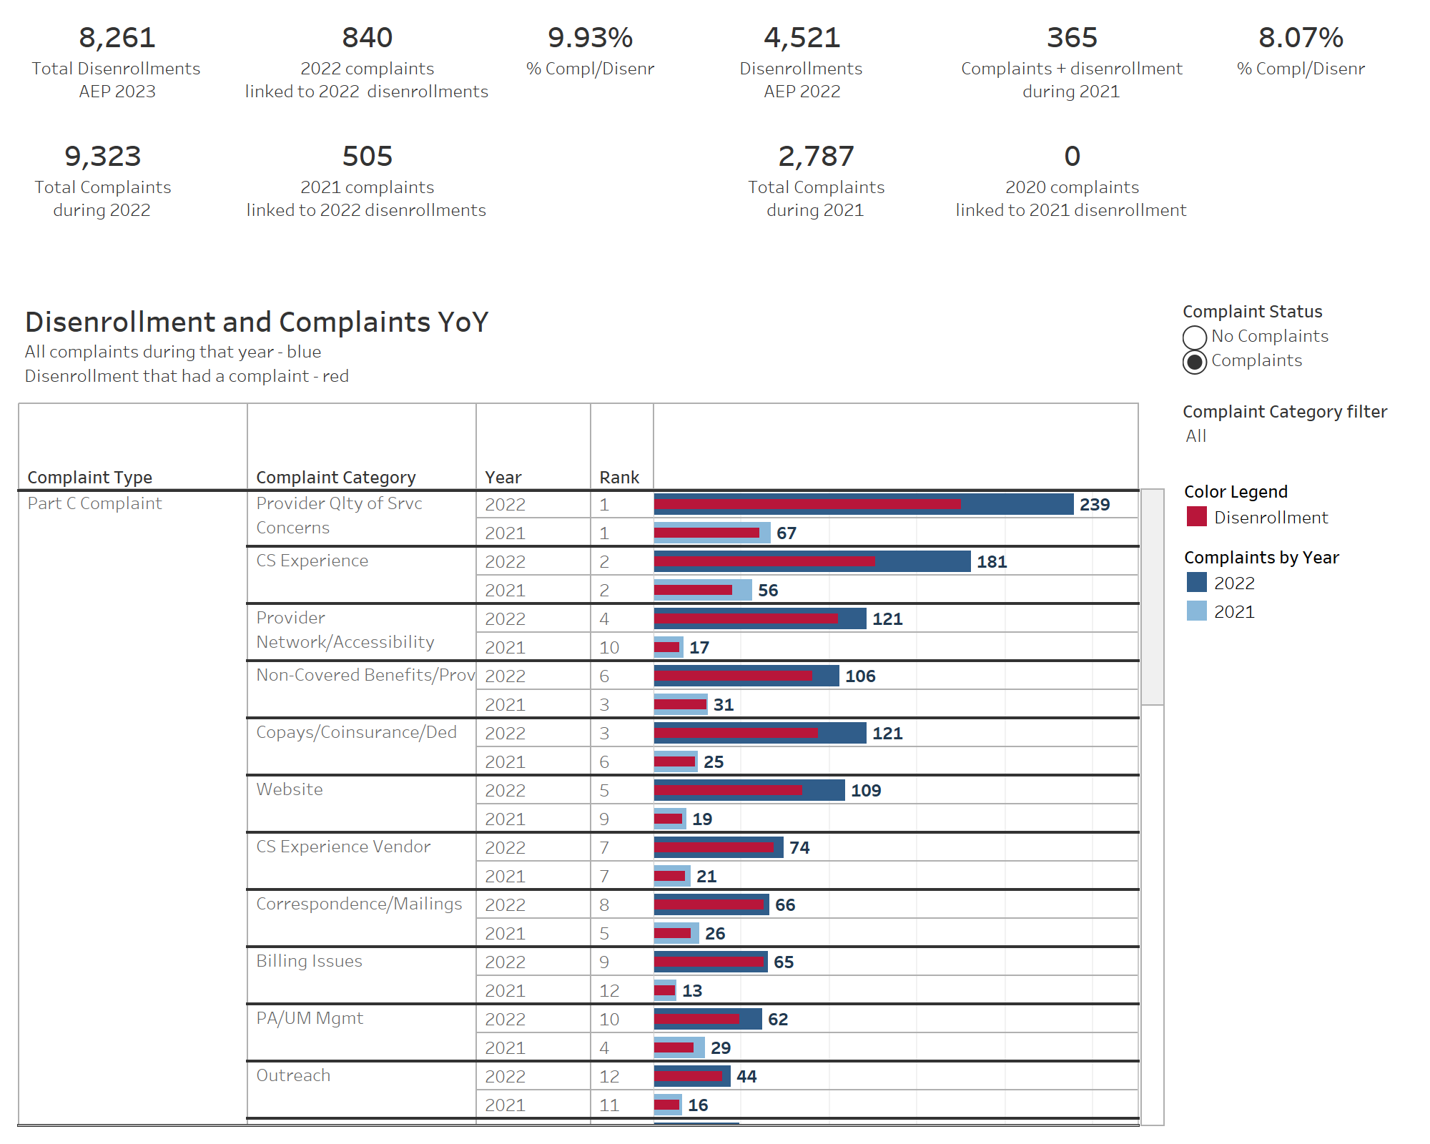Click the dark blue 2022 legend swatch
Image resolution: width=1430 pixels, height=1144 pixels.
point(1196,583)
